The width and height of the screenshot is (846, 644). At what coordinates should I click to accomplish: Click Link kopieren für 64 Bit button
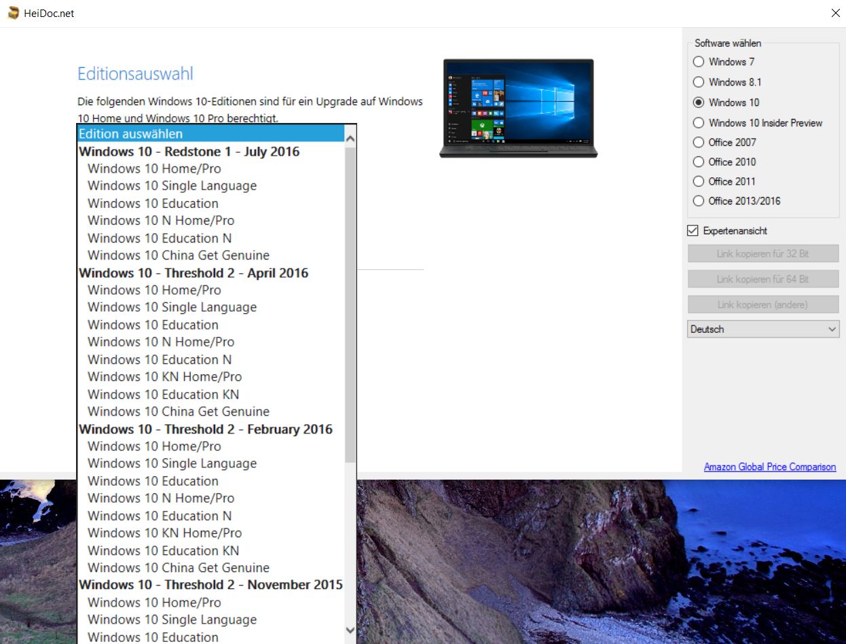click(763, 279)
